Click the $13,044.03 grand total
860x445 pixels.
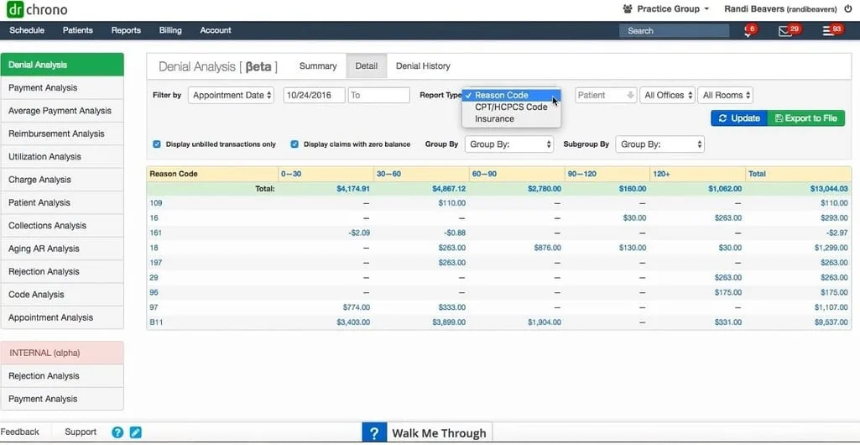click(829, 189)
